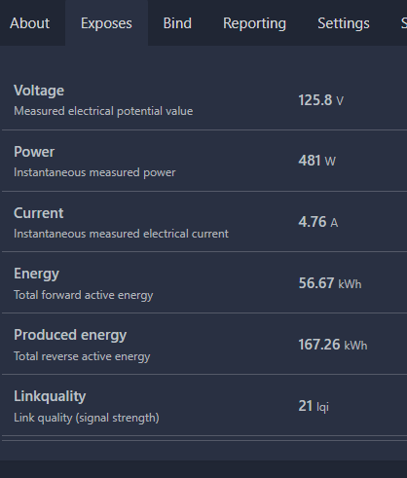The height and width of the screenshot is (478, 407).
Task: Click the 'Measured electrical potential value' description
Action: point(103,111)
